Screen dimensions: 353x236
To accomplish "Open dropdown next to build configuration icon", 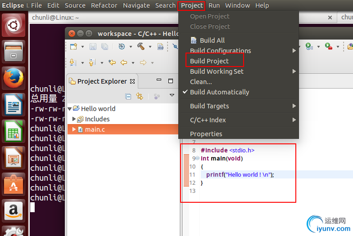I will point(131,47).
